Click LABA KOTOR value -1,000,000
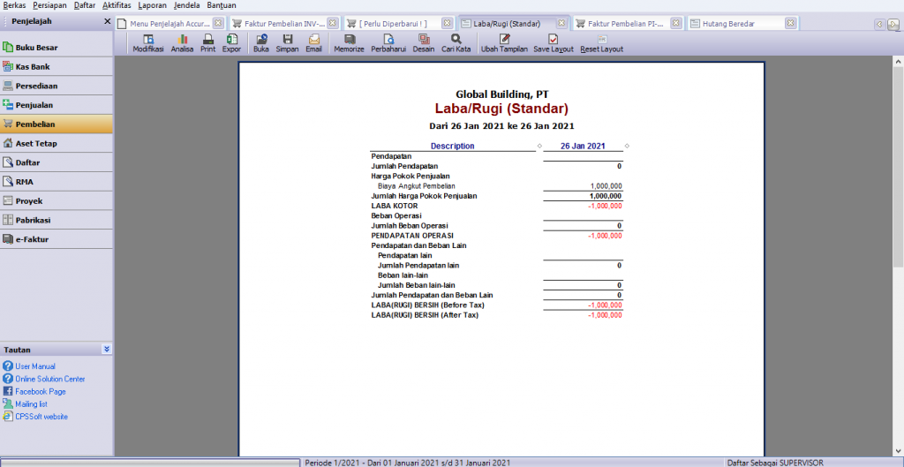This screenshot has height=467, width=904. pyautogui.click(x=605, y=206)
